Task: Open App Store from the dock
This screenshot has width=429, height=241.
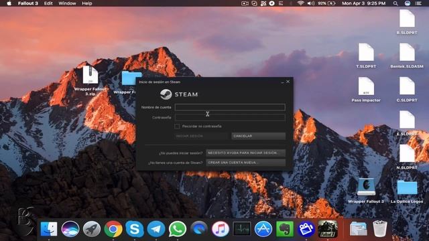Action: [263, 229]
